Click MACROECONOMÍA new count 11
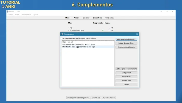 109,31
